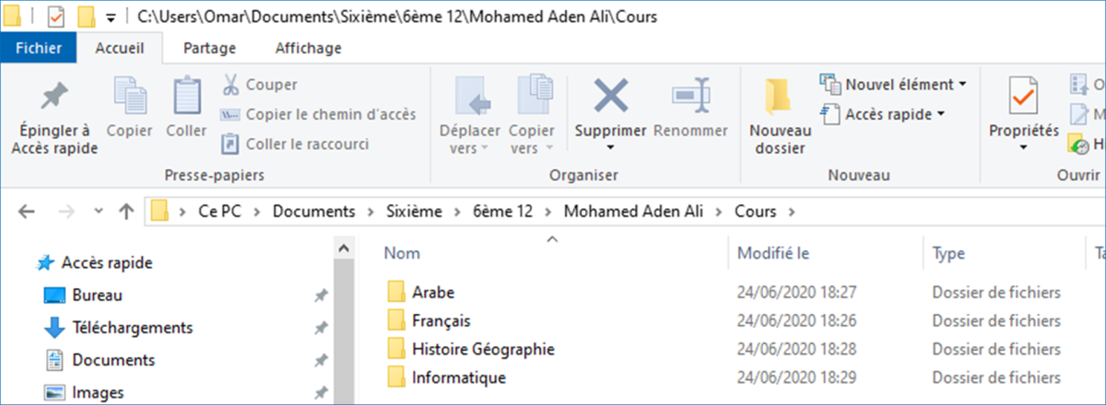Open the Supprimer dropdown arrow
This screenshot has height=405, width=1106.
coord(610,147)
